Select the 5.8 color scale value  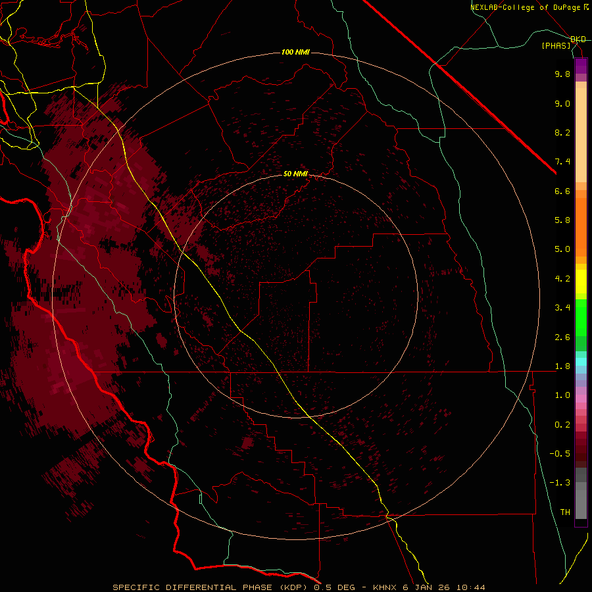562,220
